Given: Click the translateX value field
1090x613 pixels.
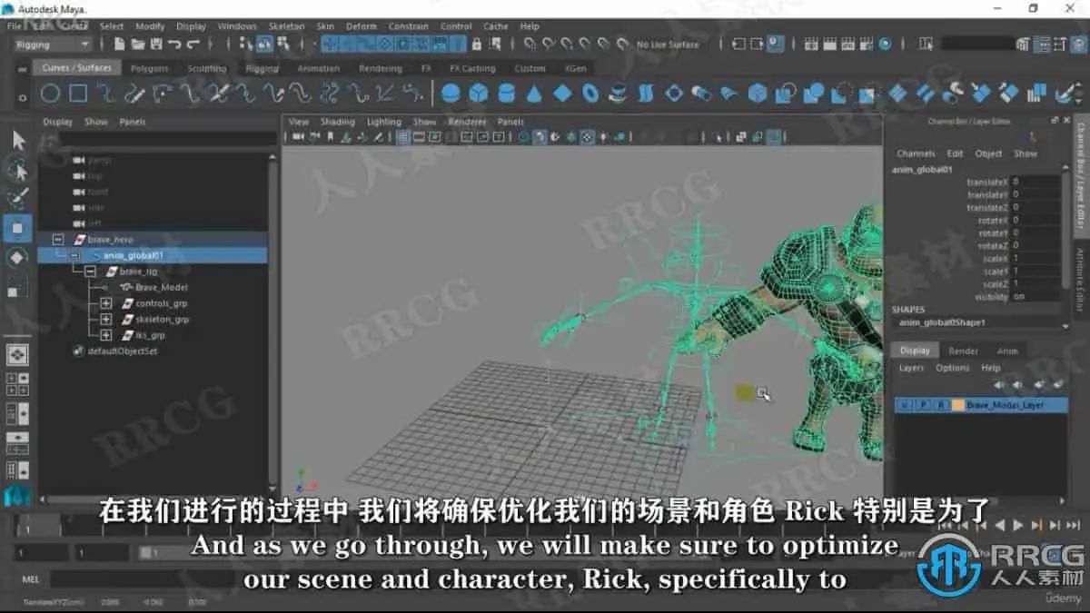Looking at the screenshot, I should pyautogui.click(x=1035, y=182).
